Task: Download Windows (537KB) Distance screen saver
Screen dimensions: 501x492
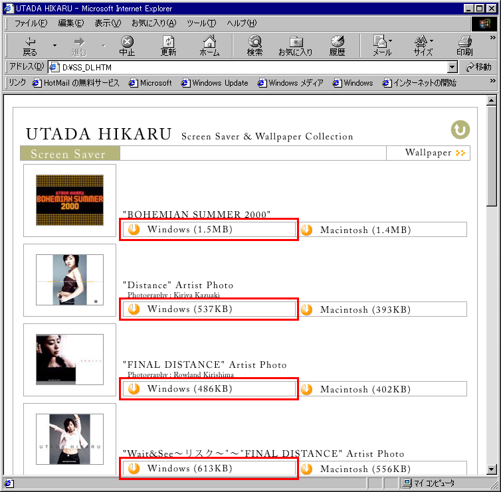Action: pyautogui.click(x=209, y=309)
